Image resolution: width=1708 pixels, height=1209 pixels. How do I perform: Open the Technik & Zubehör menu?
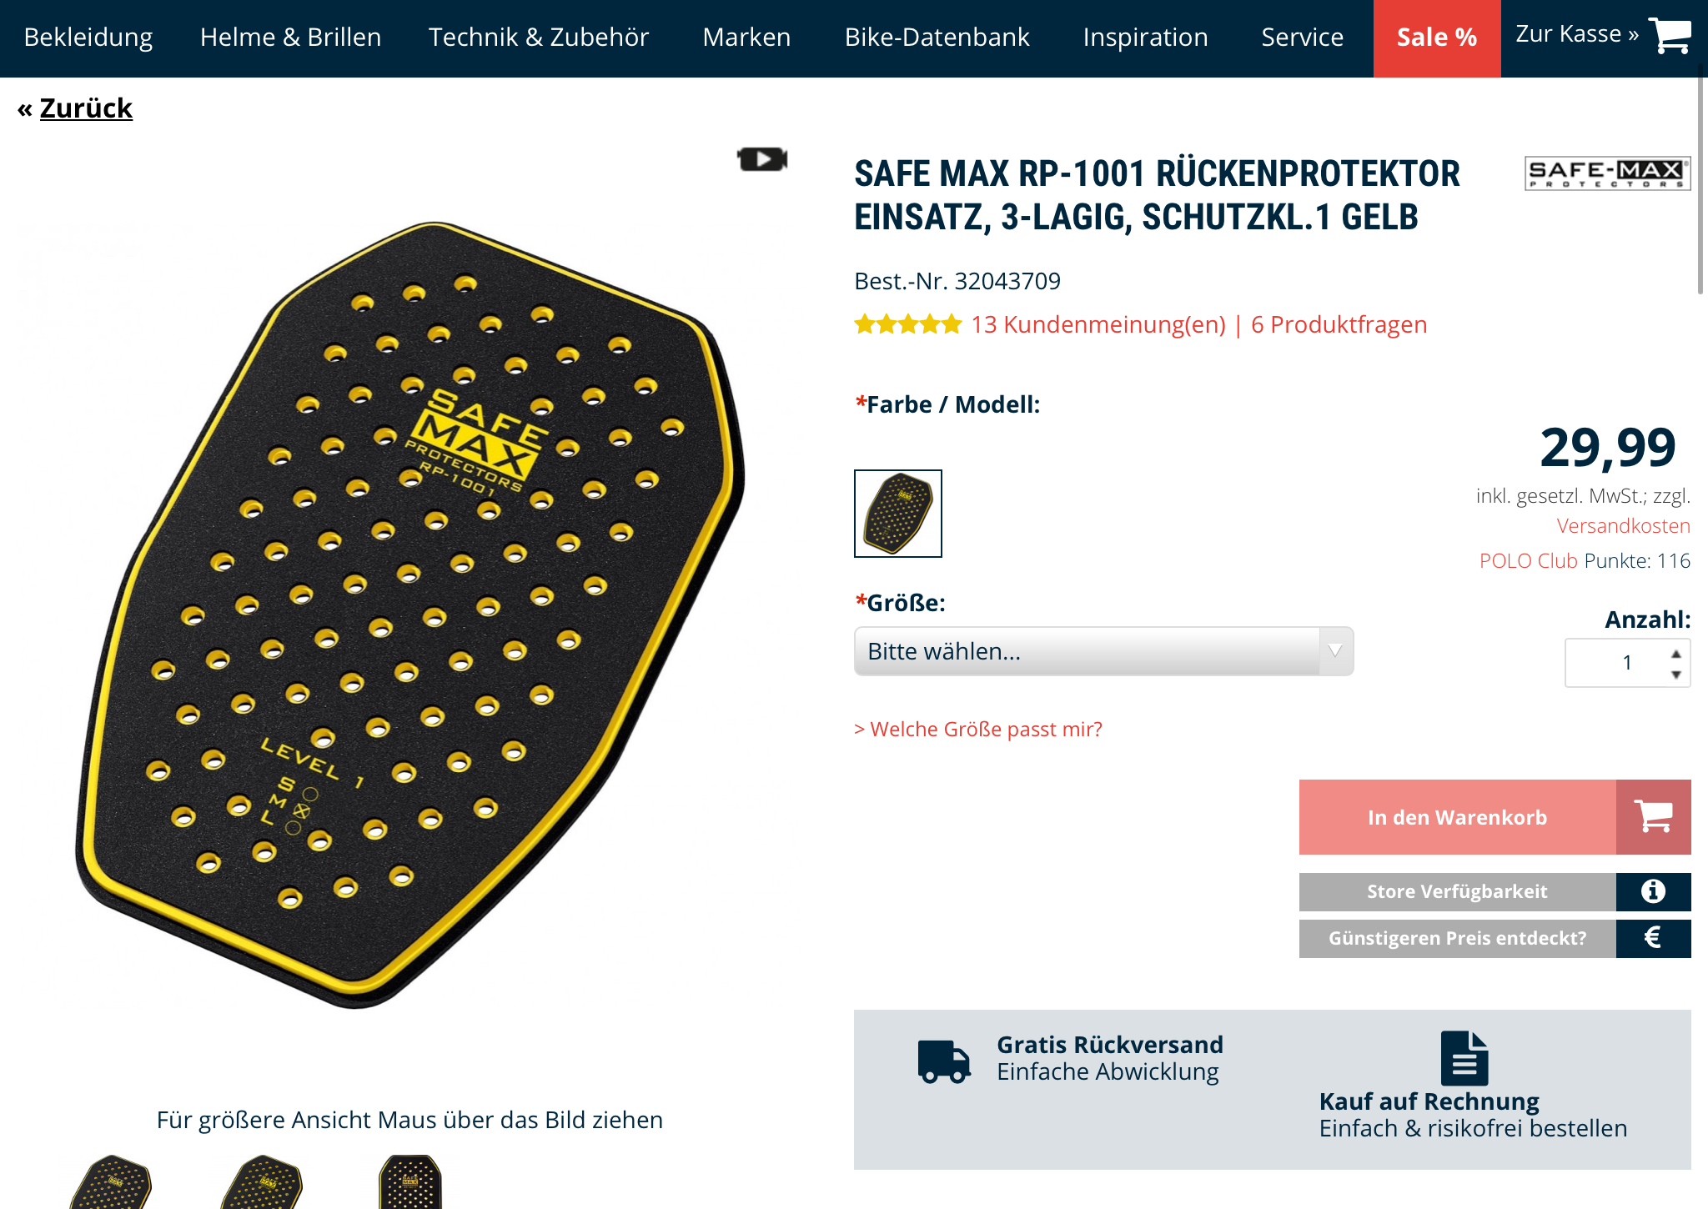(539, 38)
